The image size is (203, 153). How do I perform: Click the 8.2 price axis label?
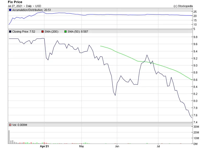coord(195,94)
